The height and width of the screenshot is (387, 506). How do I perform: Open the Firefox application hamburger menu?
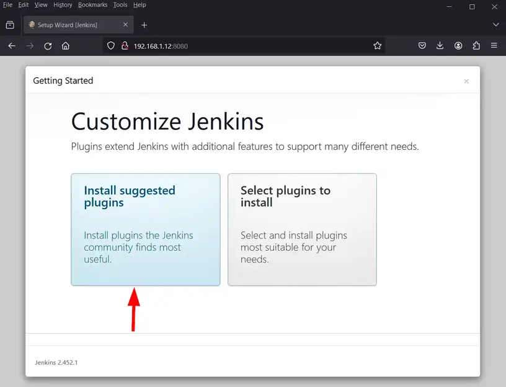[494, 46]
